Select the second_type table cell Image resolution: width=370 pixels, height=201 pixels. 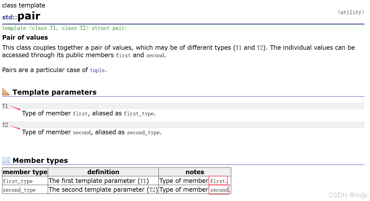point(25,190)
